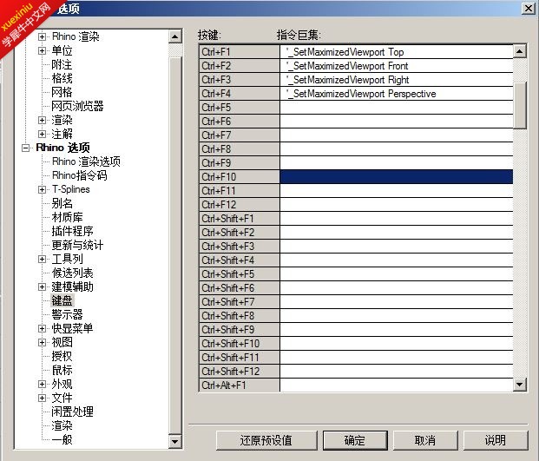539x461 pixels.
Task: Edit the Ctrl+F1 macro field
Action: [397, 52]
